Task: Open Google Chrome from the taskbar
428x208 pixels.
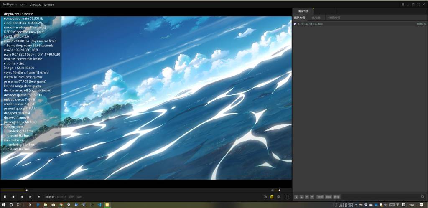Action: tap(61, 205)
